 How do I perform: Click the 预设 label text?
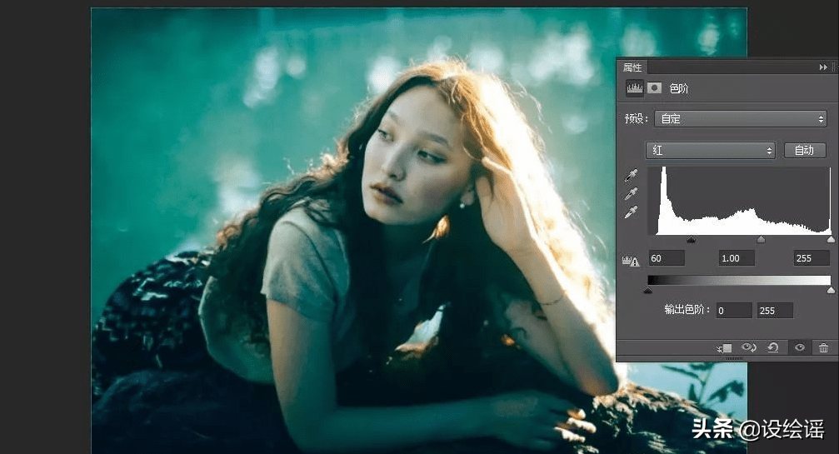[x=637, y=118]
